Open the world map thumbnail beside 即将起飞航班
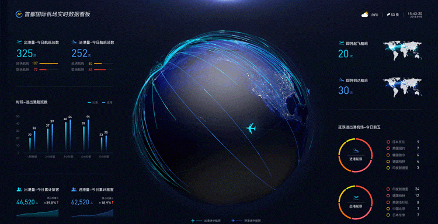 (402, 51)
